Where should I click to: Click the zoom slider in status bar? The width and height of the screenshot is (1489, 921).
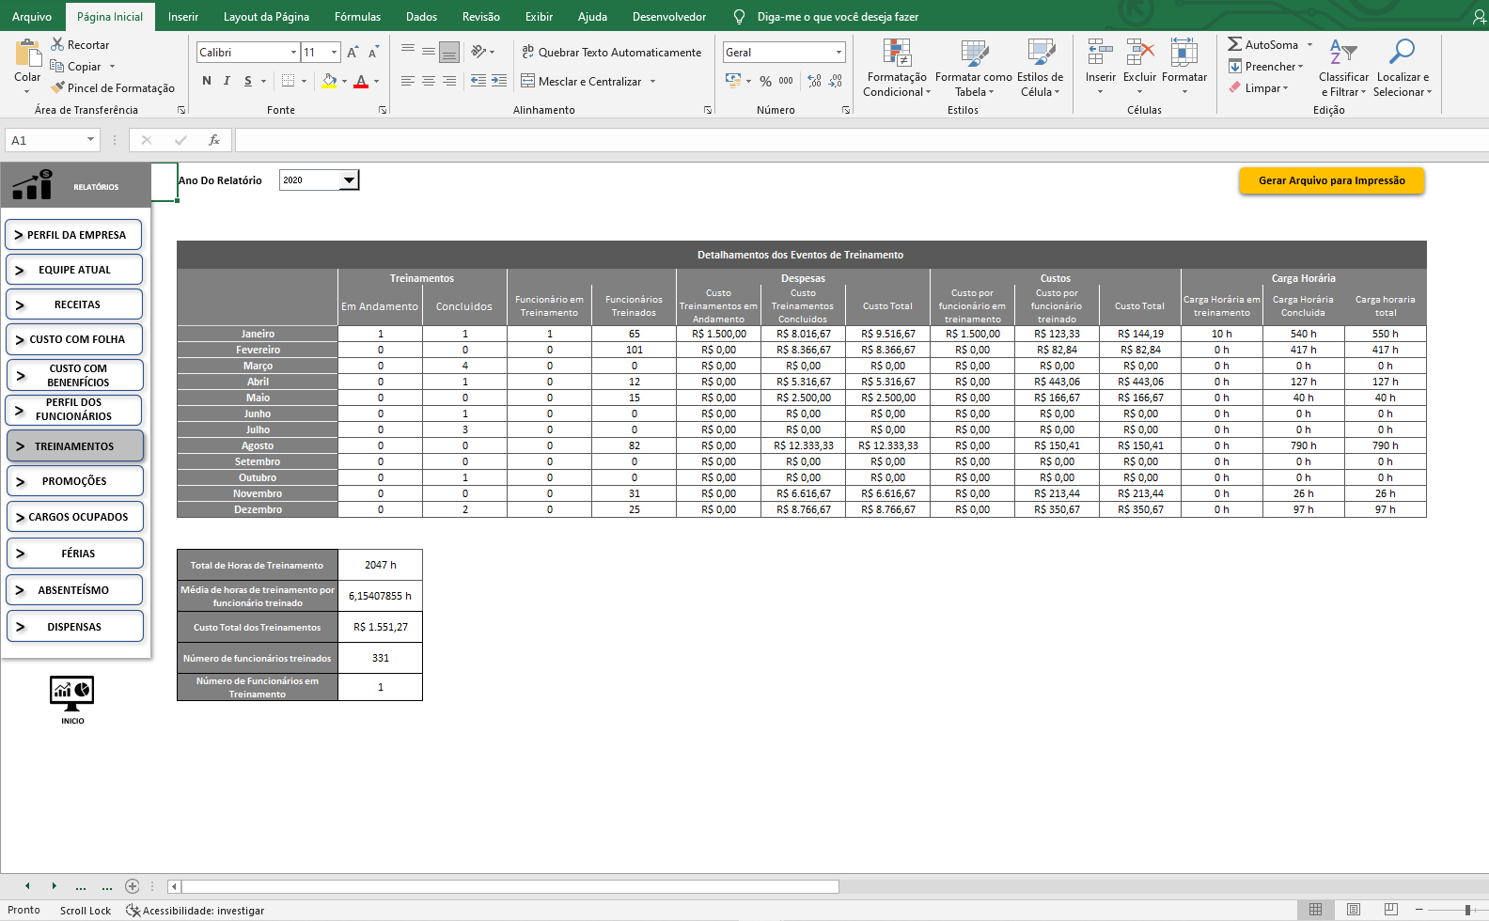1466,910
